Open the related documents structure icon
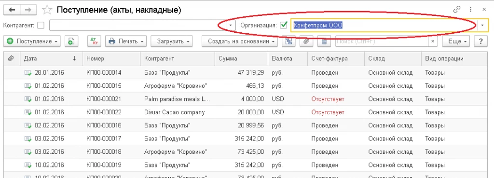Viewport: 494px width, 178px height. [288, 41]
